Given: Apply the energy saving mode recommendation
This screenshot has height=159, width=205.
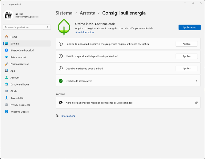Looking at the screenshot, I should click(186, 44).
